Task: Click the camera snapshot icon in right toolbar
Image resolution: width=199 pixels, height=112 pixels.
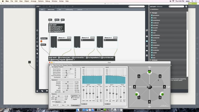Action: tap(147, 55)
